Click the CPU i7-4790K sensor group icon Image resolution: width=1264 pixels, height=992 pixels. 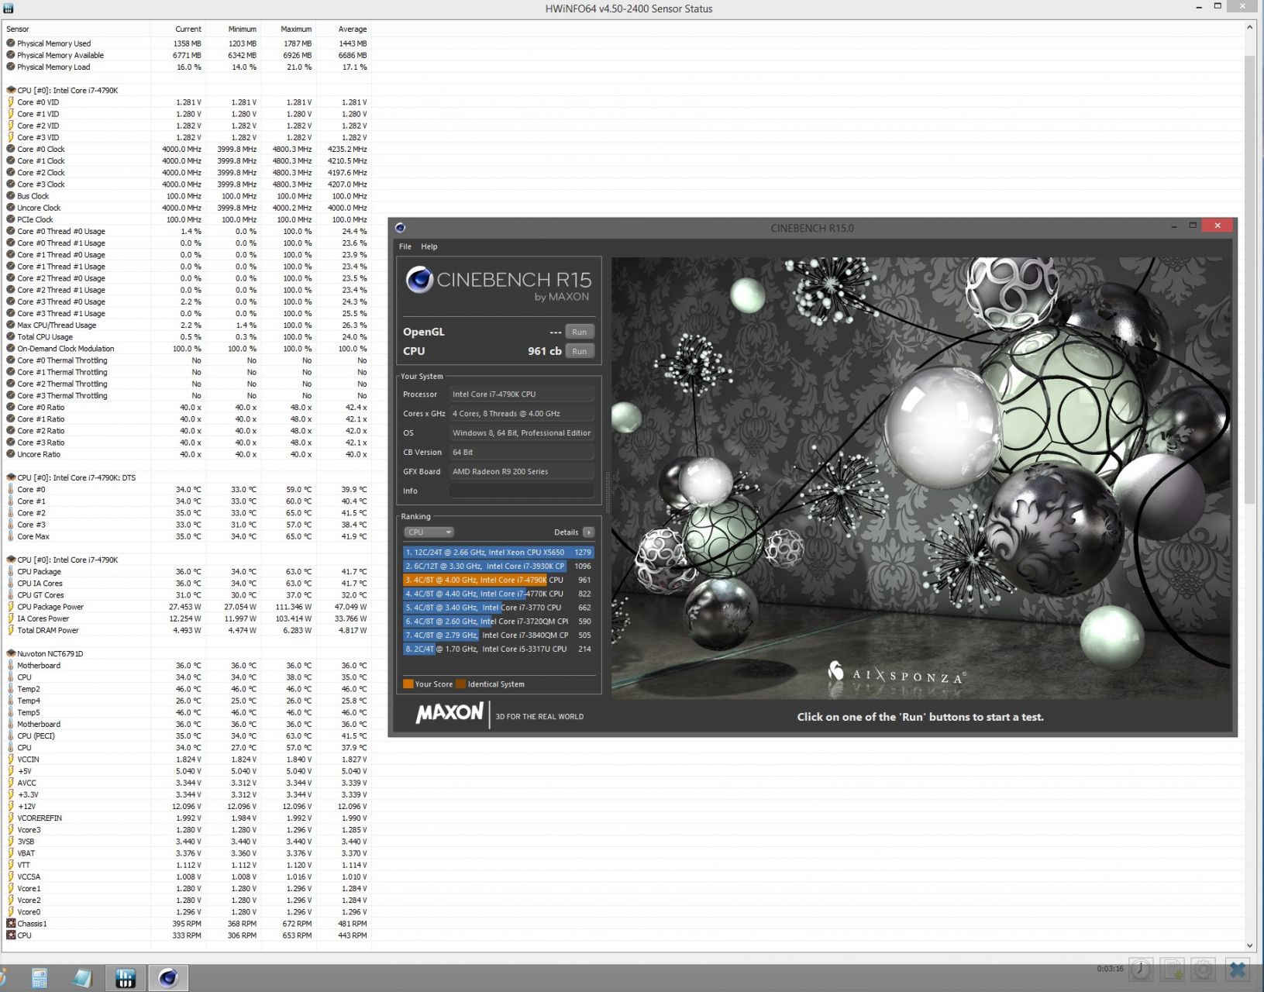click(x=11, y=90)
